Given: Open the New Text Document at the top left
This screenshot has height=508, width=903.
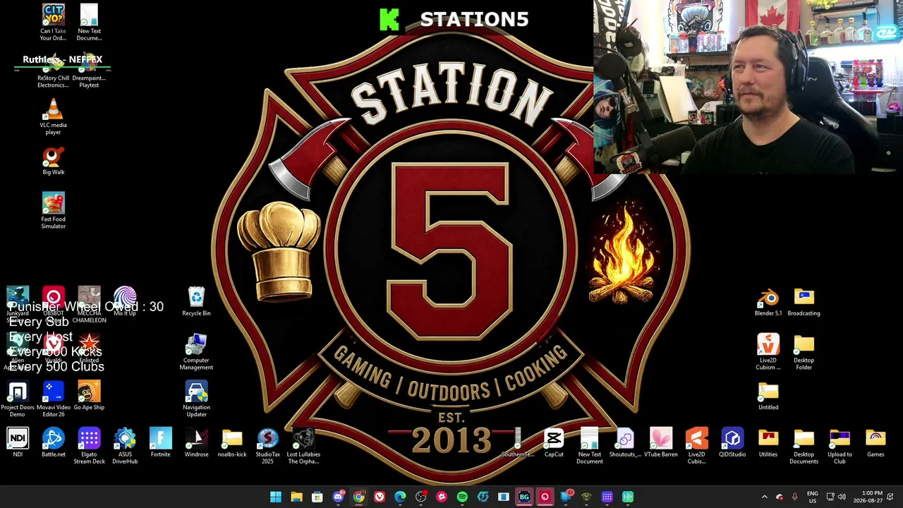Looking at the screenshot, I should 89,23.
